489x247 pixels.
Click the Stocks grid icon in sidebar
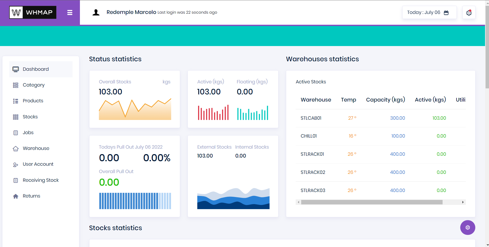click(x=16, y=117)
